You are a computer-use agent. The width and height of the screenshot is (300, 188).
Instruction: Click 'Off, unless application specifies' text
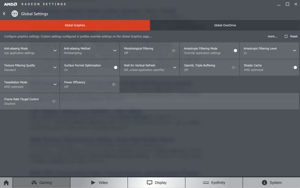click(x=144, y=70)
